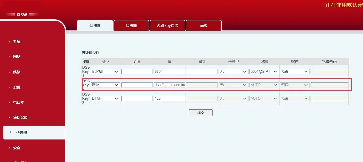This screenshot has width=363, height=162.
Task: Switch to the Softkey设置 tab
Action: (167, 25)
